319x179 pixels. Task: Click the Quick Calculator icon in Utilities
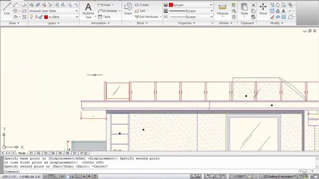[x=234, y=17]
